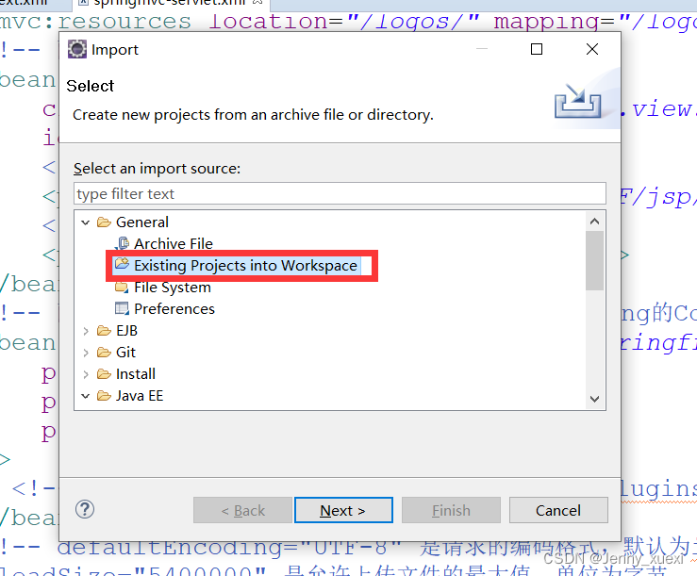697x576 pixels.
Task: Select Archive File import source
Action: (174, 243)
